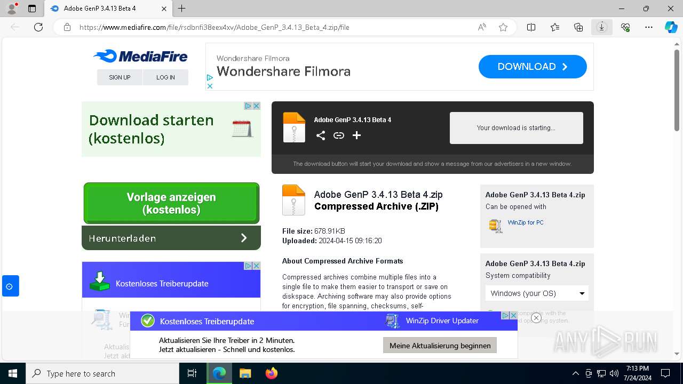Close the Adobe GenP 3.4.13 Beta 4 tab

click(164, 9)
